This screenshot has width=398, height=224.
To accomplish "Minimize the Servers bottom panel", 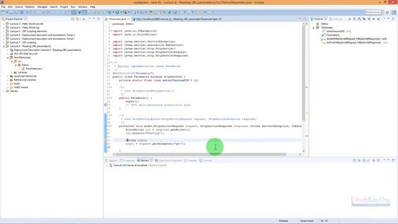I will pos(389,161).
